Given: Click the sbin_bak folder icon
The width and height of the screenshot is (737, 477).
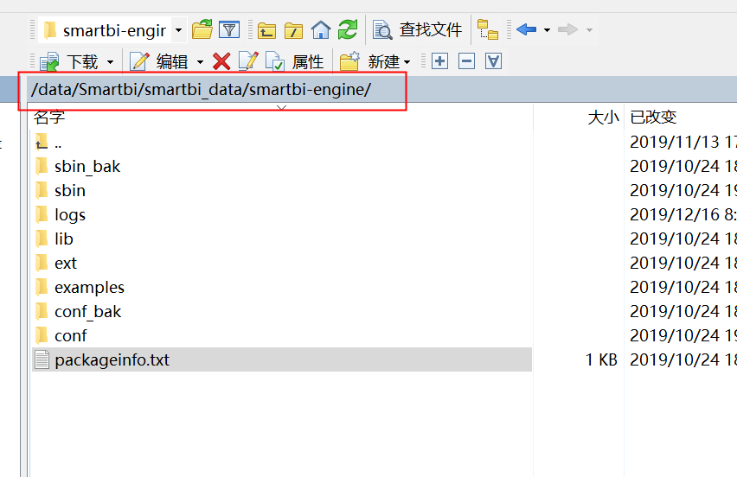Looking at the screenshot, I should [x=42, y=166].
